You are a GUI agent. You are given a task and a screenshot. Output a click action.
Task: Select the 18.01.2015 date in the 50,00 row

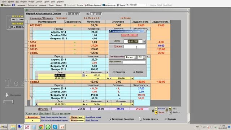[60, 104]
